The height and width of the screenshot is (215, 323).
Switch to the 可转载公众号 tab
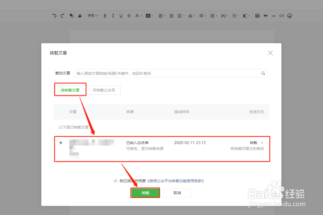pyautogui.click(x=104, y=90)
